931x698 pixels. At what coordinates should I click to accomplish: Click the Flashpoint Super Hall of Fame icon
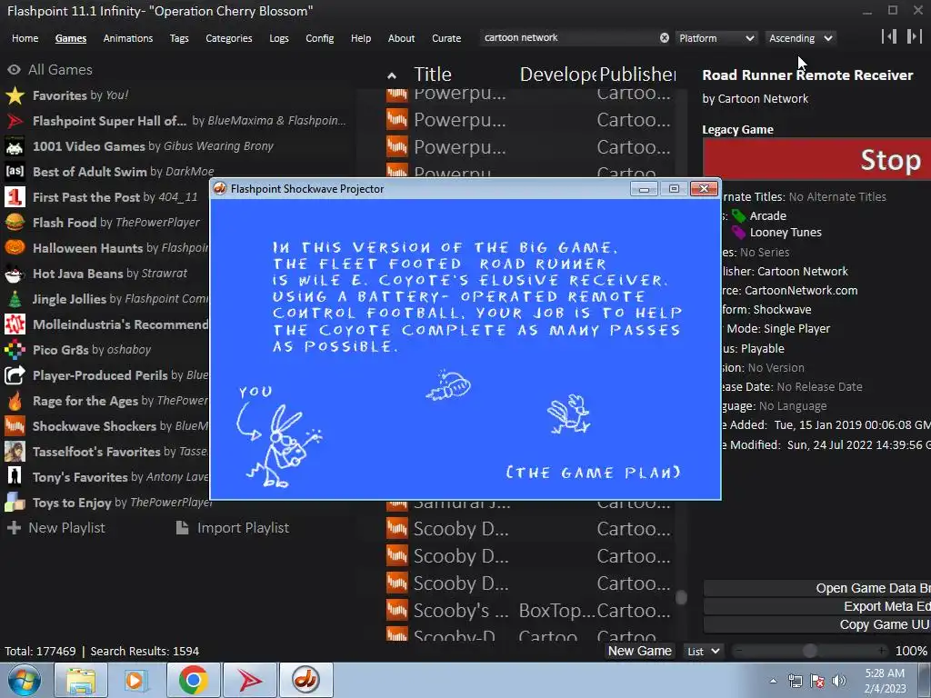click(x=15, y=121)
